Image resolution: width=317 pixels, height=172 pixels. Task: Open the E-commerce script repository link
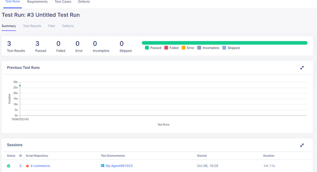click(40, 166)
